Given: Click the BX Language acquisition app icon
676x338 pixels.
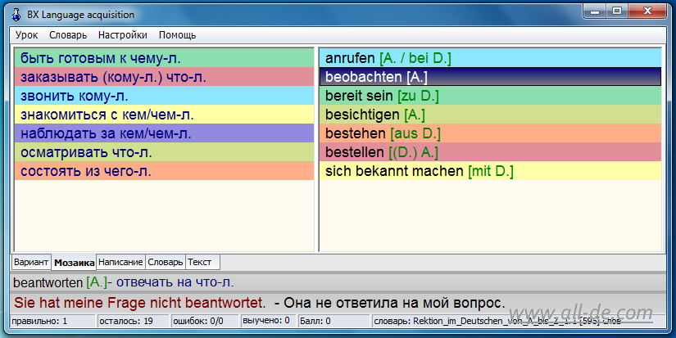Looking at the screenshot, I should point(15,15).
